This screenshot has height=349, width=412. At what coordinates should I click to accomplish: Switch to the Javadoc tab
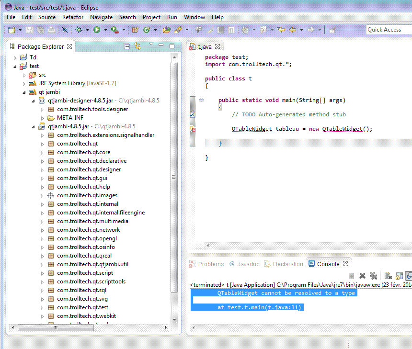(x=244, y=264)
